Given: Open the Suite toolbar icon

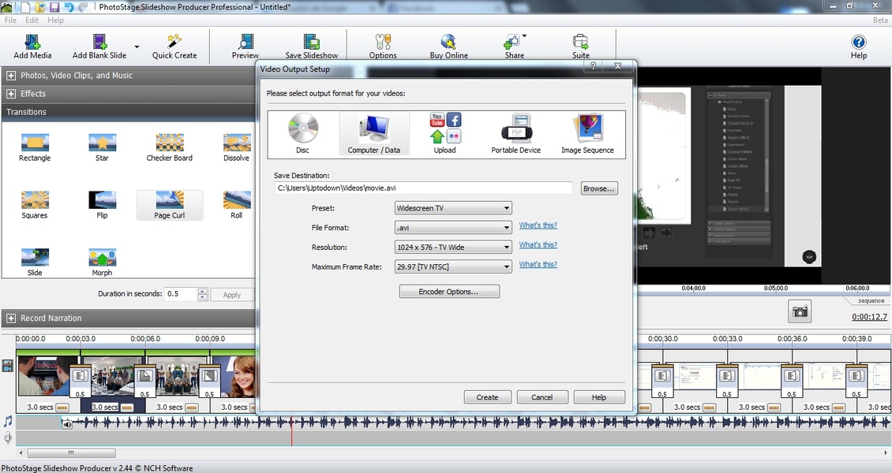Looking at the screenshot, I should point(580,47).
